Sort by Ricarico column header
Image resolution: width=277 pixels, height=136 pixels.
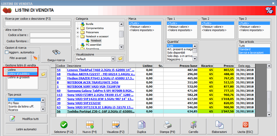206,66
